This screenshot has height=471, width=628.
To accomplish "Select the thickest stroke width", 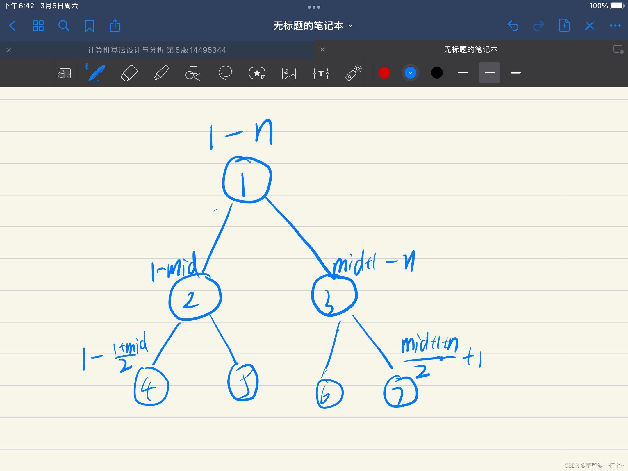I will tap(516, 73).
